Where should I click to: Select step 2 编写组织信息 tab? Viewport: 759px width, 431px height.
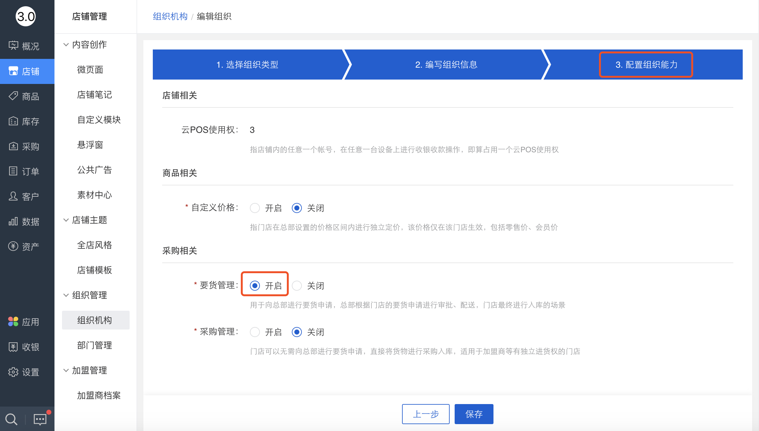pos(445,65)
